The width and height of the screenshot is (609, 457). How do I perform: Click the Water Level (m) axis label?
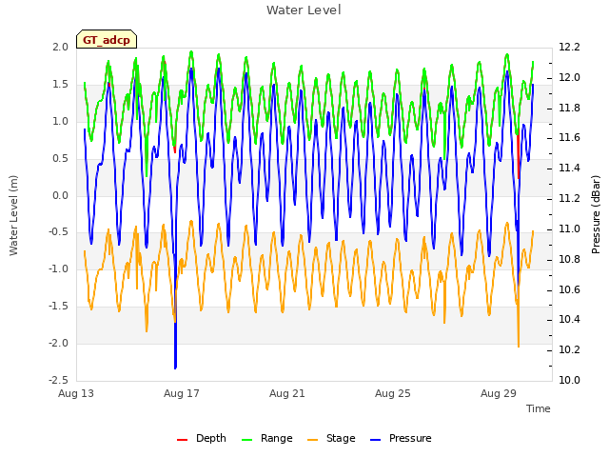point(13,215)
